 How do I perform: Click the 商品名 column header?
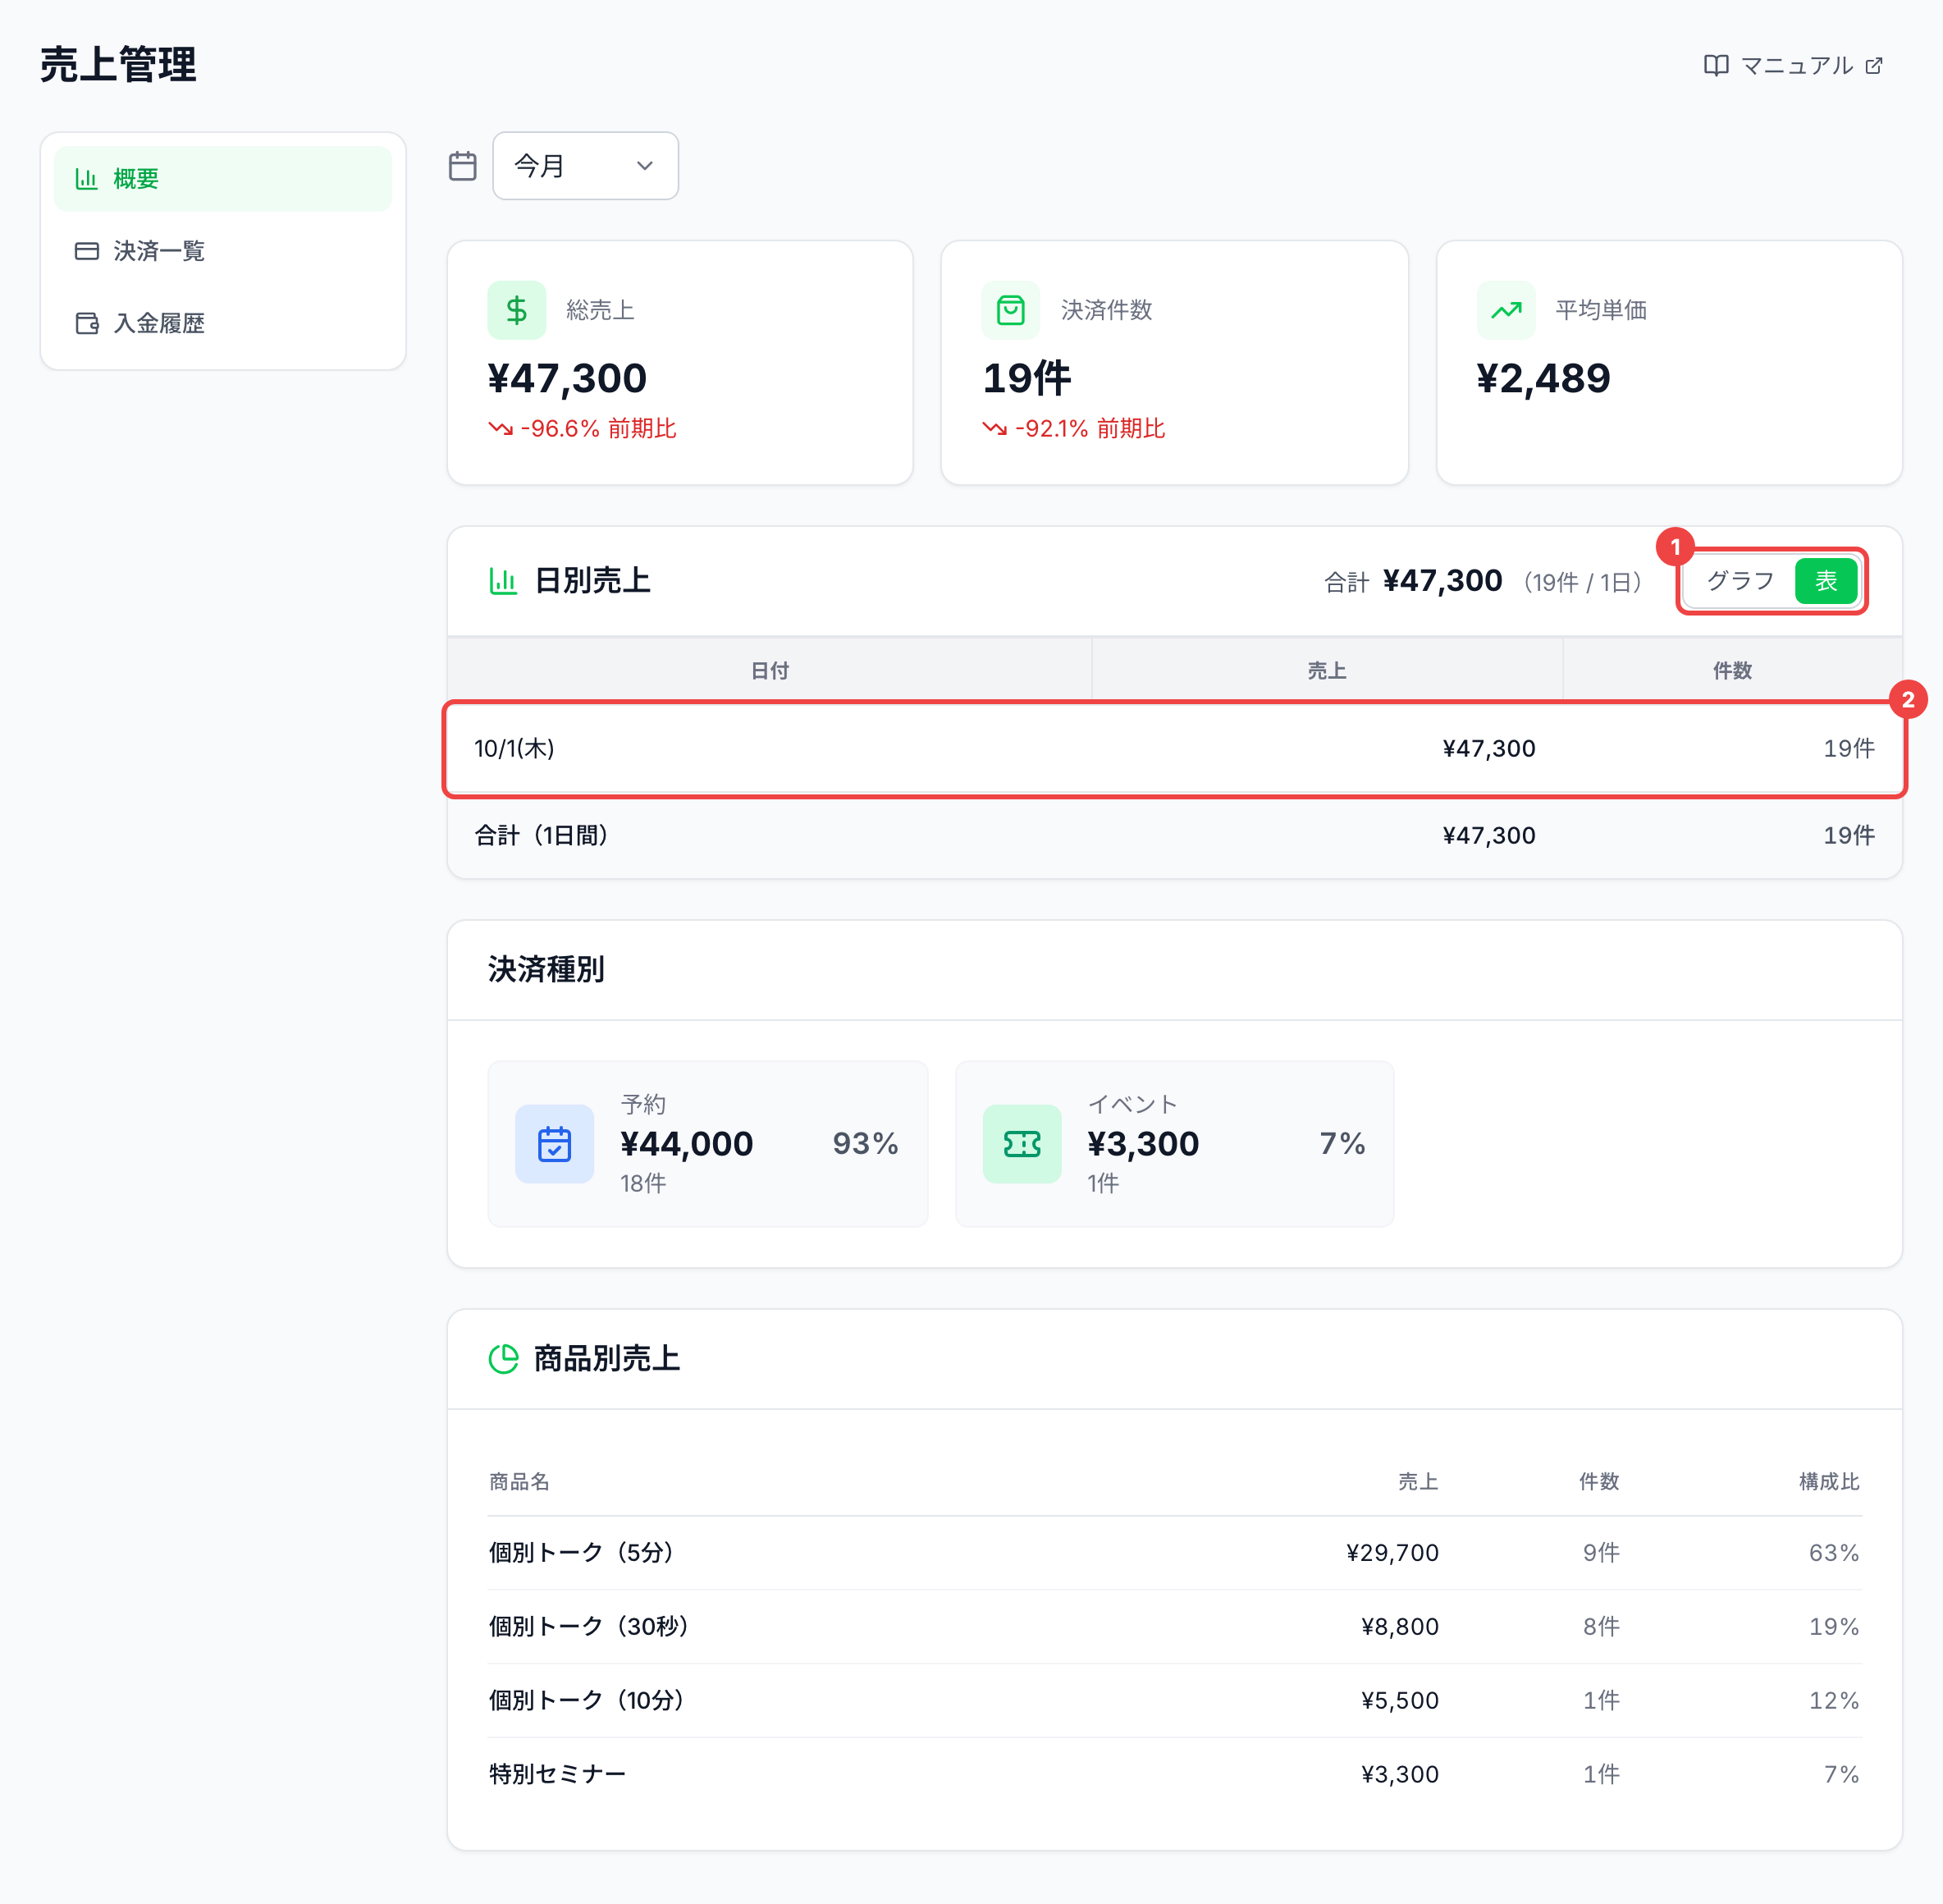(x=519, y=1482)
